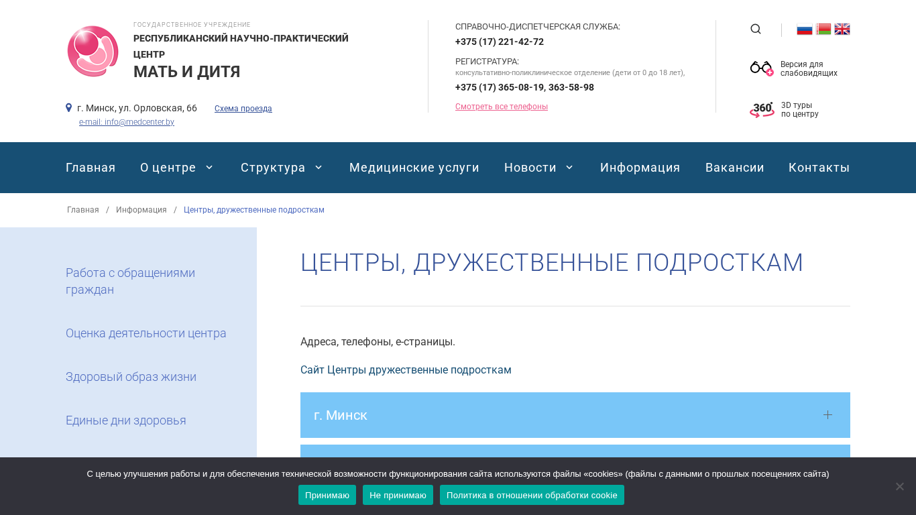Select the Belarusian flag language icon
Viewport: 916px width, 515px height.
823,29
